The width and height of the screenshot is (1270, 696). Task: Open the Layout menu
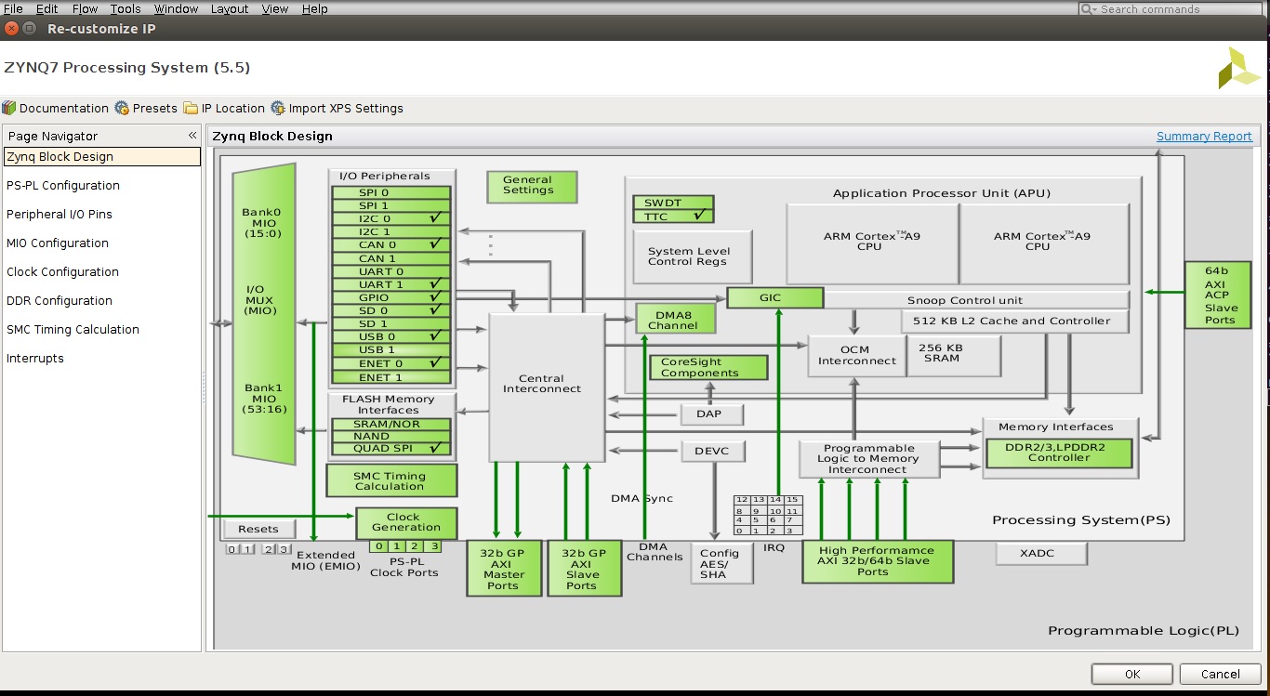tap(230, 8)
